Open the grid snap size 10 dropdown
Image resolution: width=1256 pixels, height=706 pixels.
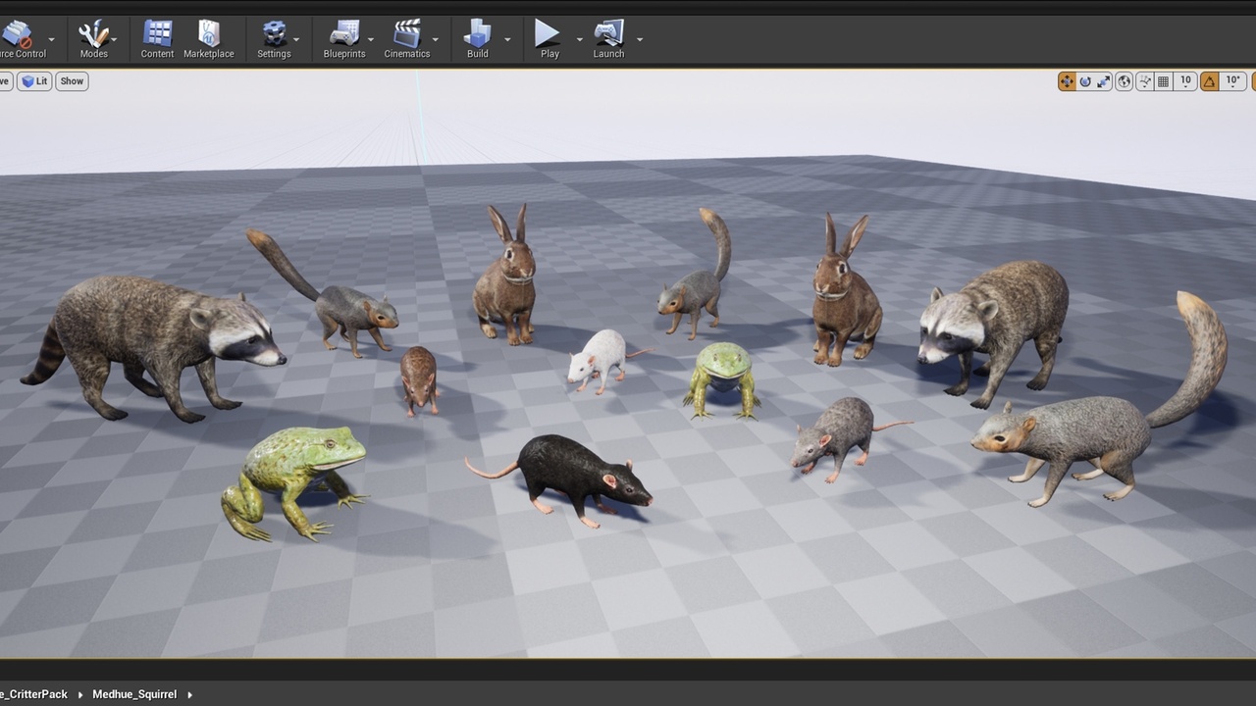coord(1185,81)
